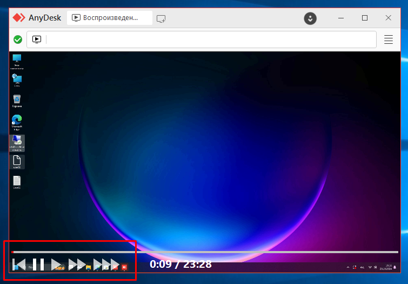Click the triple-arrow fast-forward button
Viewport: 408px width, 284px height.
click(106, 265)
